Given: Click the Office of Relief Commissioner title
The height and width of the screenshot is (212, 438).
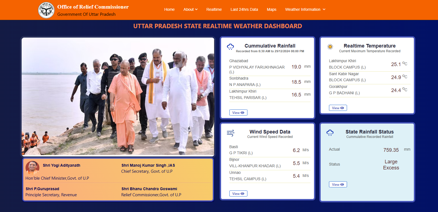Looking at the screenshot, I should (x=93, y=7).
